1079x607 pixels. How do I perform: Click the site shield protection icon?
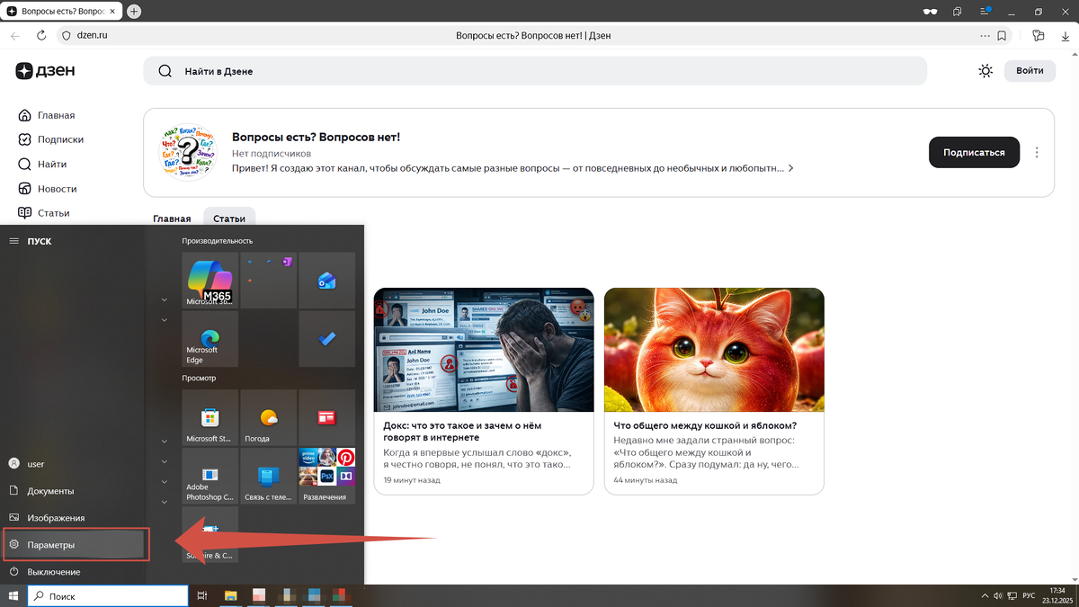(66, 35)
